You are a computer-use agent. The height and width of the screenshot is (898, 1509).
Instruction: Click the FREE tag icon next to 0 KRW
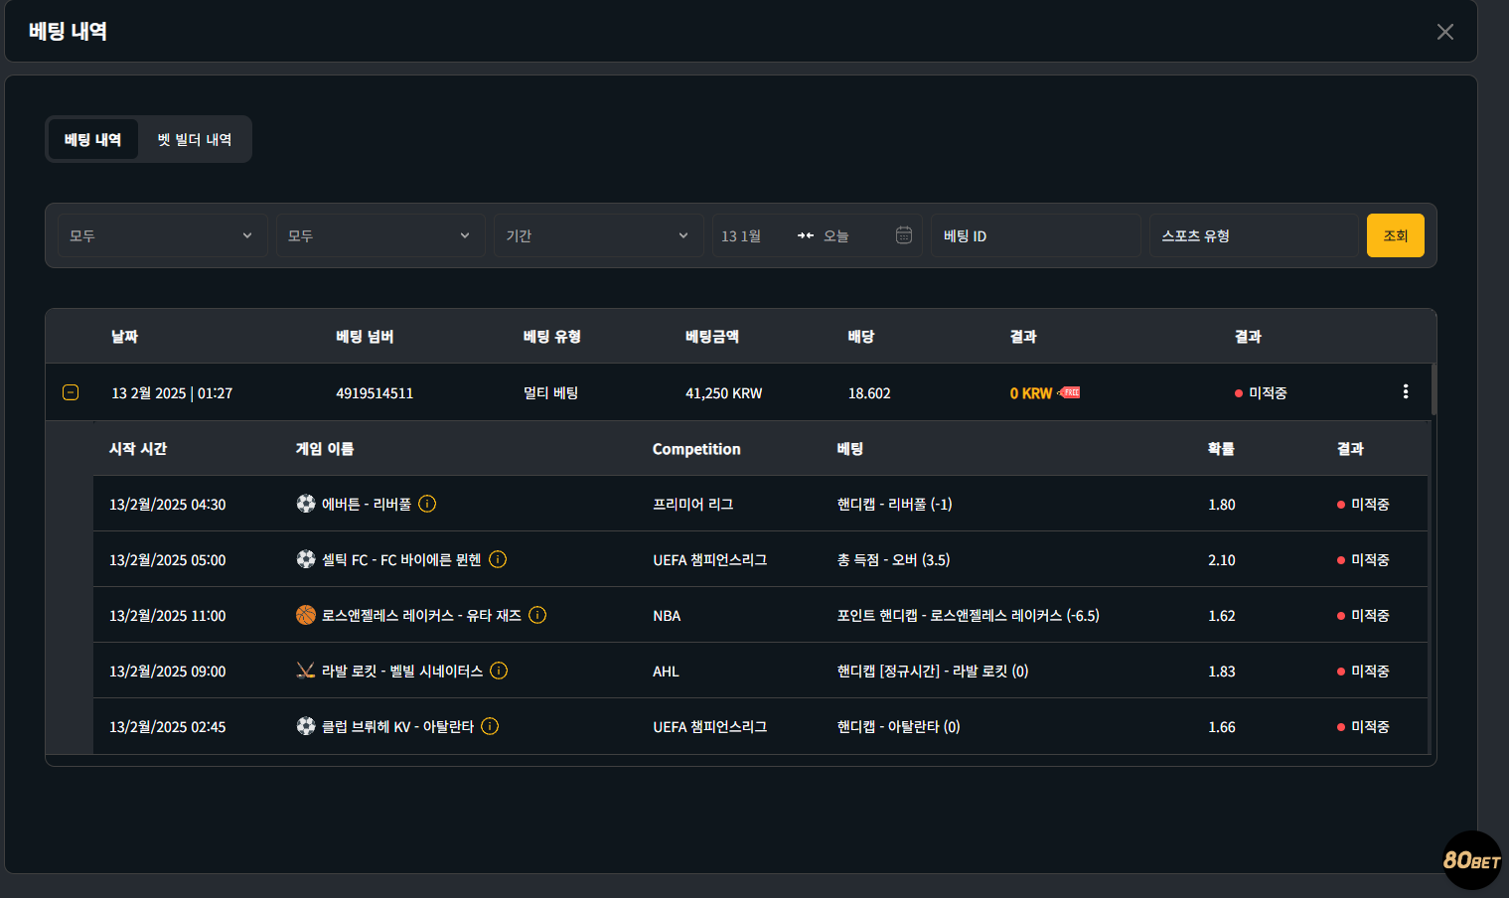(x=1069, y=392)
